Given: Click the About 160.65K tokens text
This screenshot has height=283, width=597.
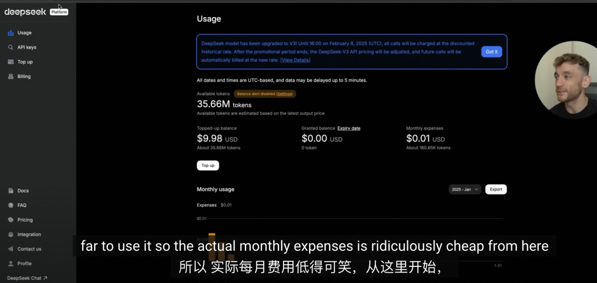Looking at the screenshot, I should pos(428,148).
